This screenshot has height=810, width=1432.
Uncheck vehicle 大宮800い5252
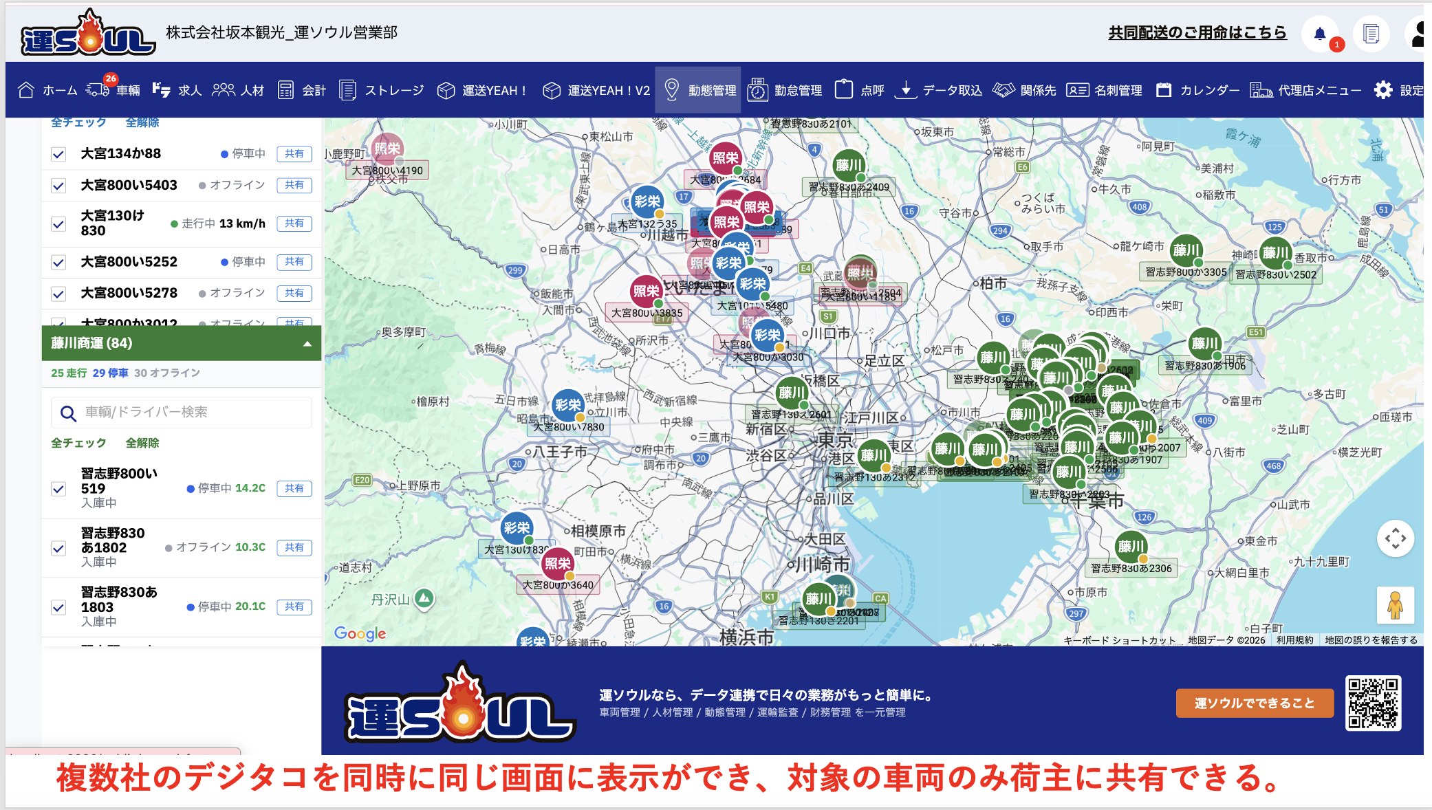tap(58, 263)
